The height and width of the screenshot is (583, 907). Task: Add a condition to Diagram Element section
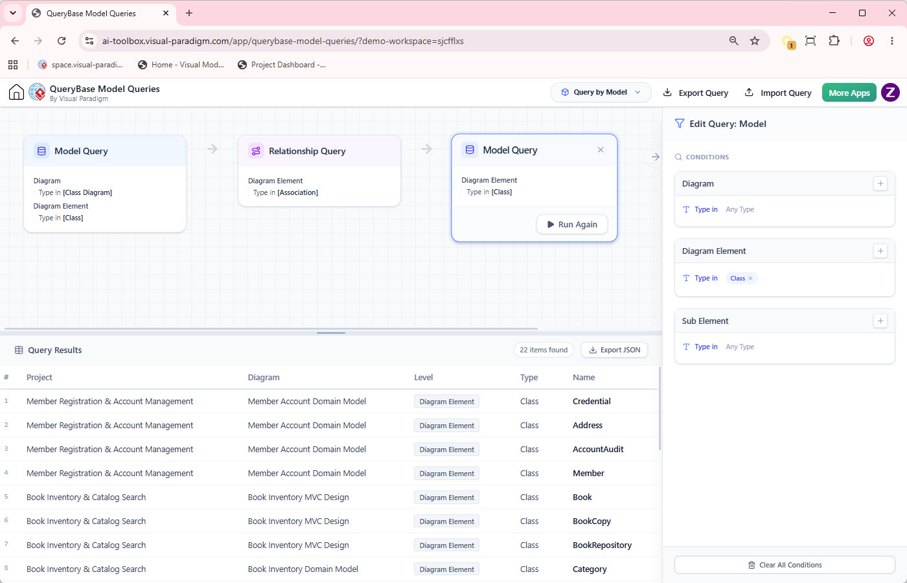point(880,251)
